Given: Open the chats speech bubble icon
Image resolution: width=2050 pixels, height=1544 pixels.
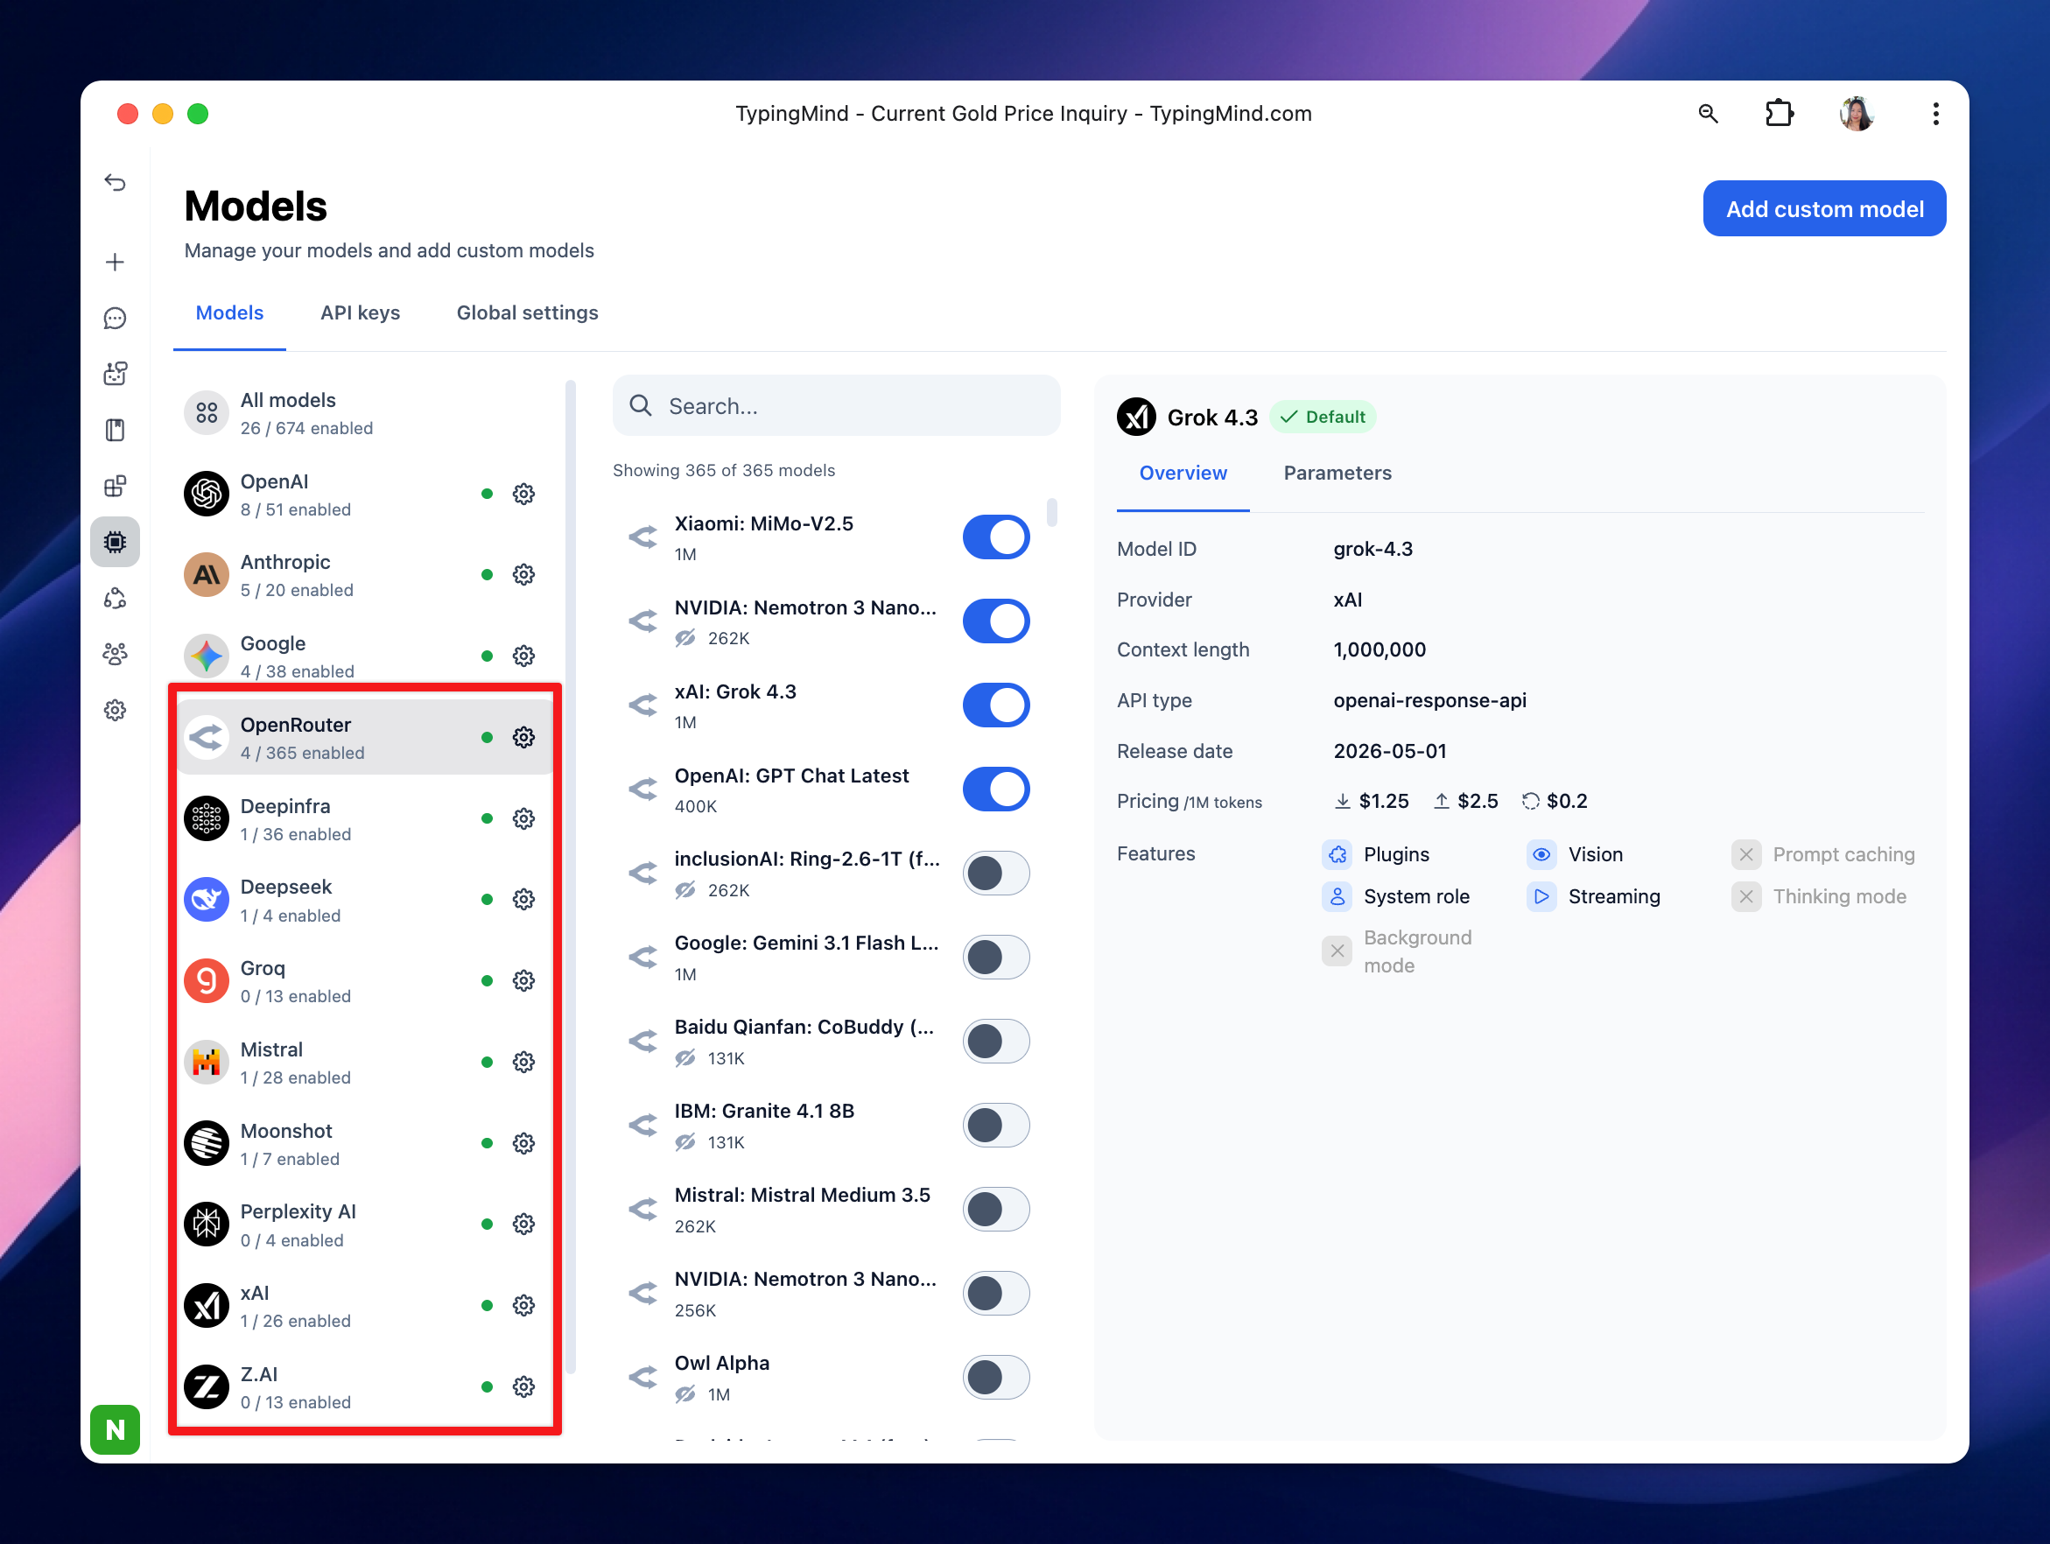Looking at the screenshot, I should point(115,319).
